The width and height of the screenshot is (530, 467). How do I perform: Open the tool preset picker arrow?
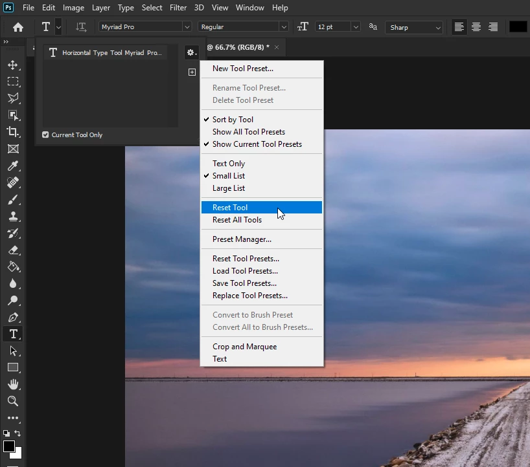[58, 27]
